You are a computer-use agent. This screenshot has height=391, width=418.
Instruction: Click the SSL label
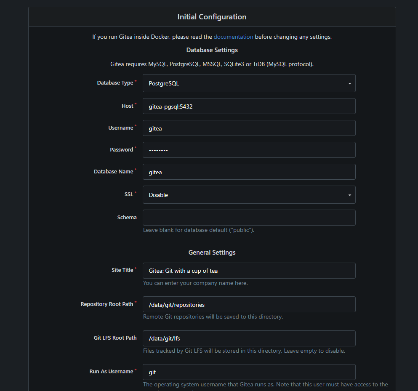pos(129,194)
